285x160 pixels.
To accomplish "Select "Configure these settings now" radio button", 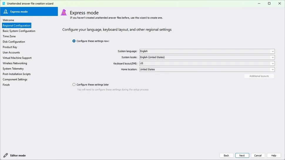I will pyautogui.click(x=74, y=41).
